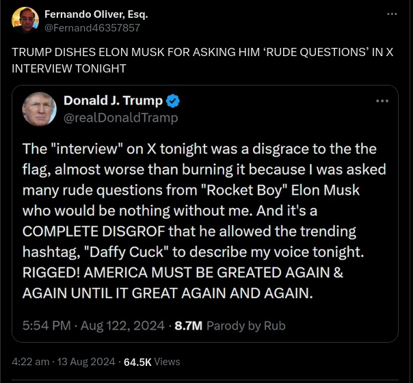The width and height of the screenshot is (413, 383).
Task: Click the 5:54 PM quoted timestamp
Action: pyautogui.click(x=46, y=326)
